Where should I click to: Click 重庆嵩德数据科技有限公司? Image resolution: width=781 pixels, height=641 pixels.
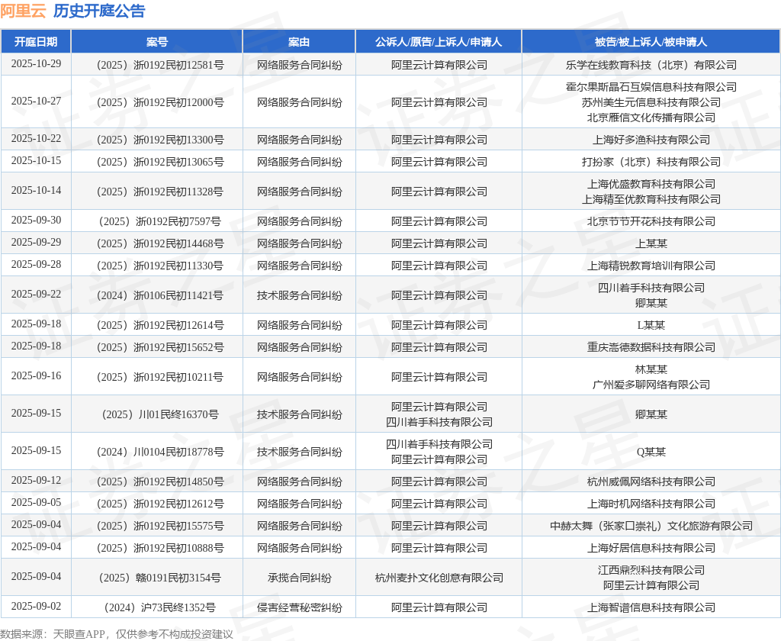click(651, 347)
